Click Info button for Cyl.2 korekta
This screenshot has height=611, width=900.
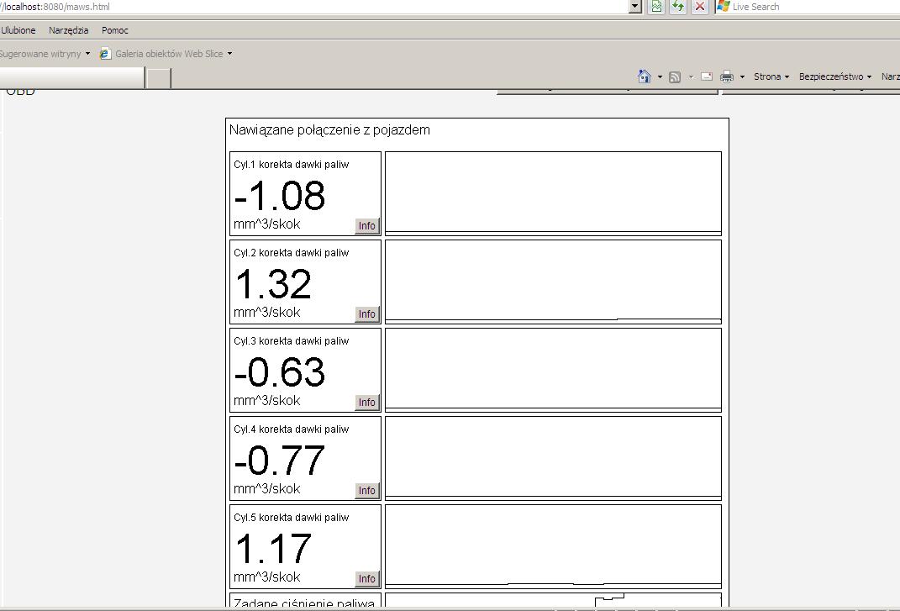pos(366,314)
